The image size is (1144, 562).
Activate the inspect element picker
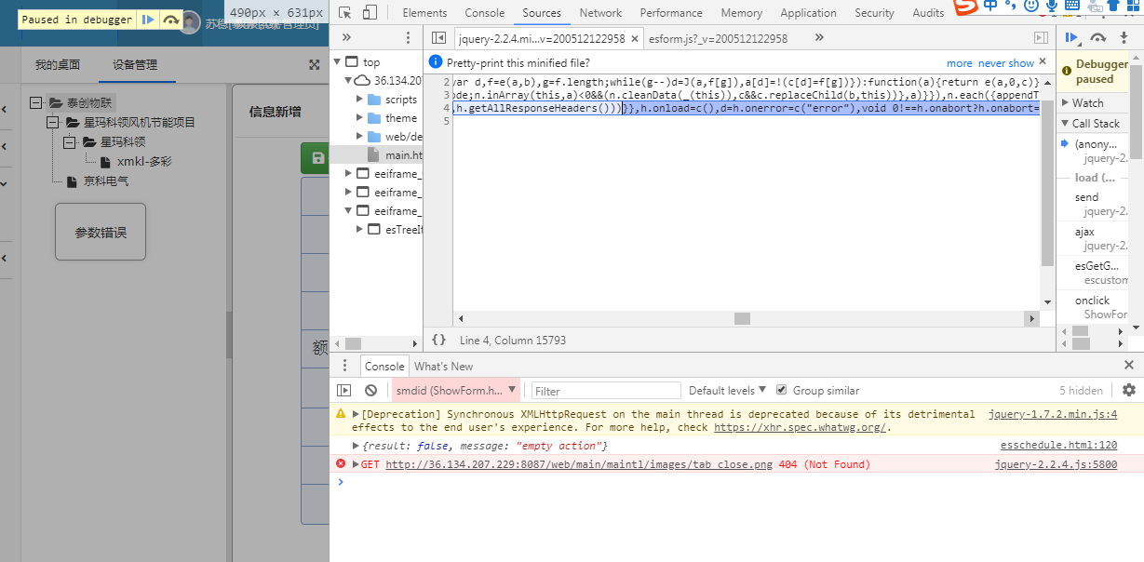click(x=345, y=12)
